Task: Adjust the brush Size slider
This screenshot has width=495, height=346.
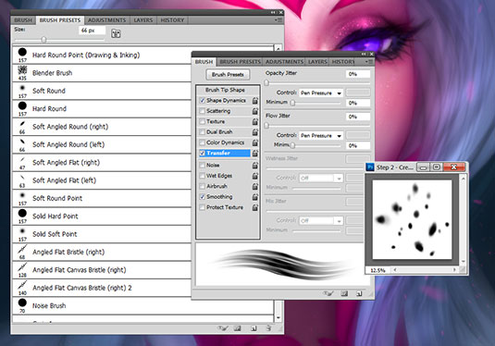Action: tap(43, 40)
